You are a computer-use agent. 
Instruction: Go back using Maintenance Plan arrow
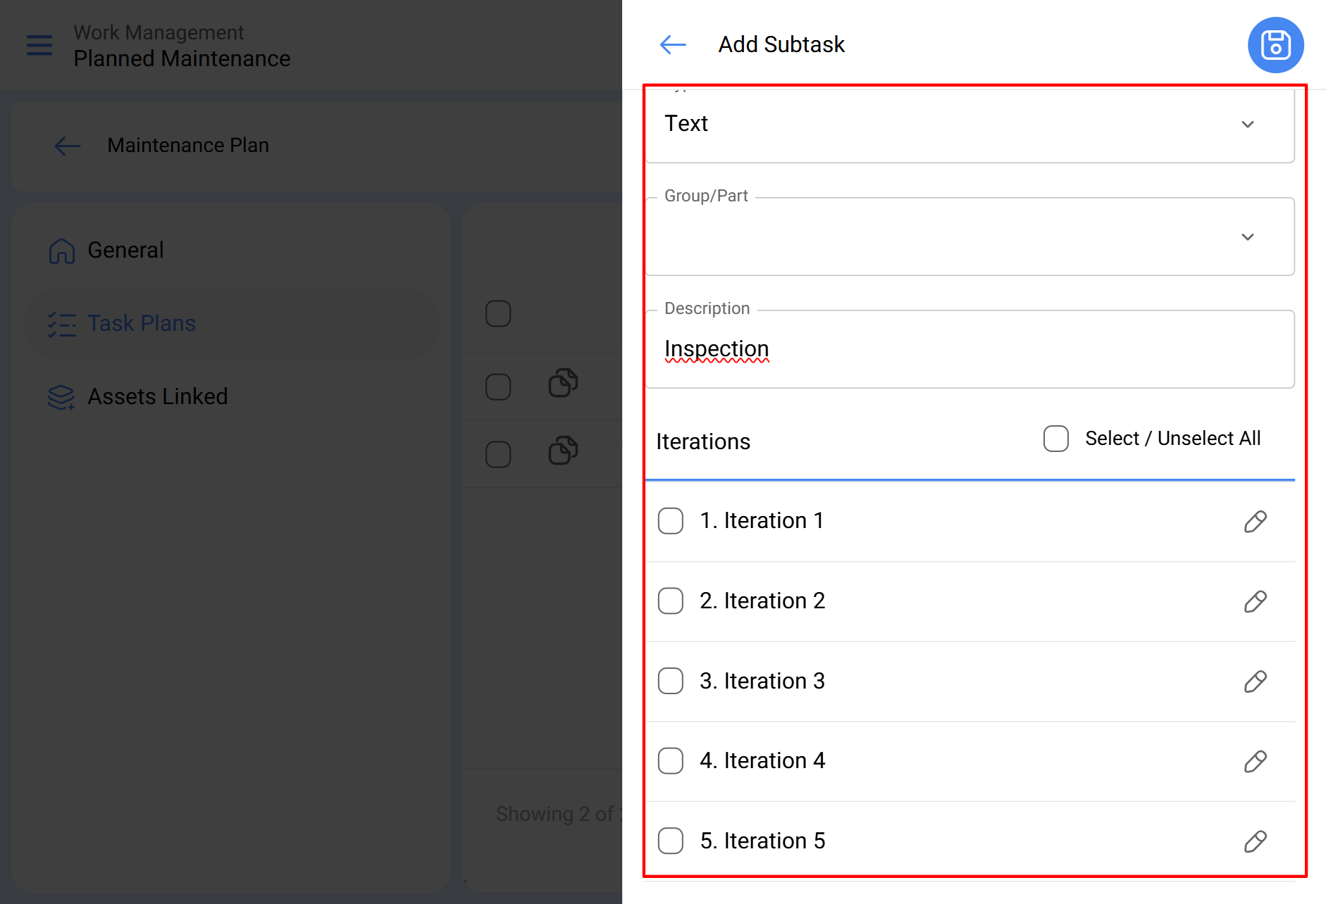pos(68,146)
